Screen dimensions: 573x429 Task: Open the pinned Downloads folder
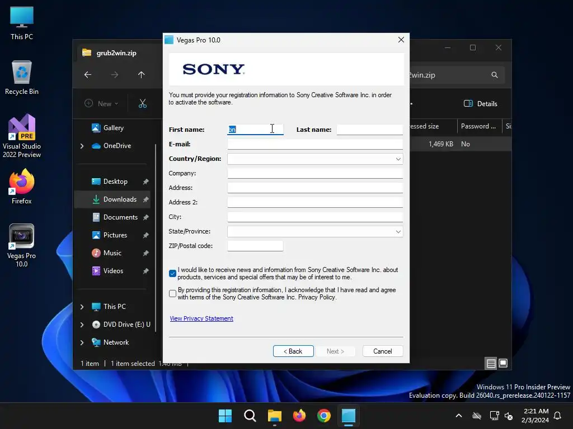(x=112, y=199)
